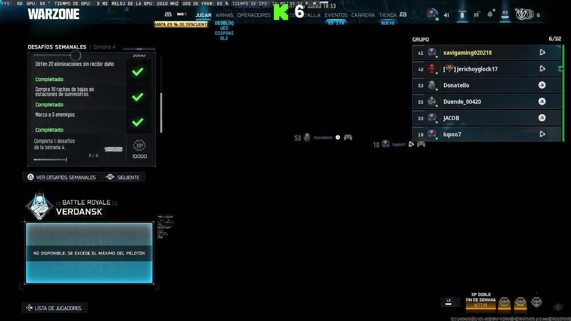Click the Desafíos Semanales heading
Screen dimensions: 571x321
click(x=57, y=47)
